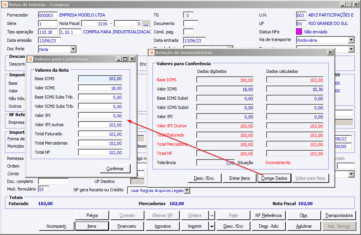Click the Impostos button
This screenshot has width=361, height=235.
(x=162, y=226)
